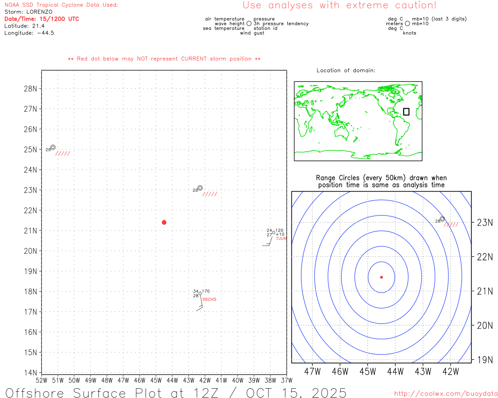This screenshot has width=498, height=398.
Task: Select the buoy circle marker in range circles plot
Action: [442, 219]
